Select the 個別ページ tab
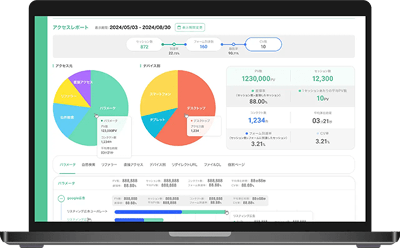 236,165
